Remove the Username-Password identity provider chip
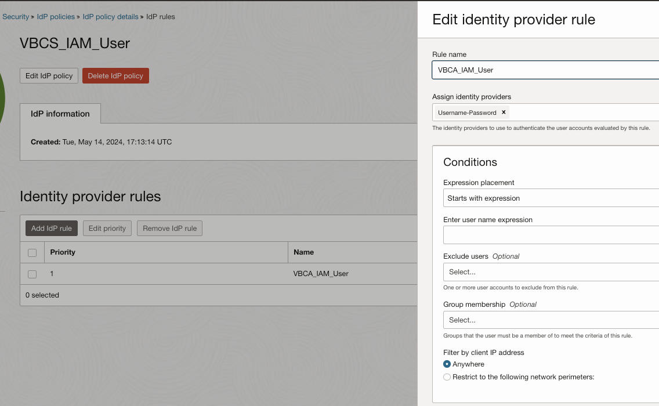The width and height of the screenshot is (659, 406). coord(504,113)
